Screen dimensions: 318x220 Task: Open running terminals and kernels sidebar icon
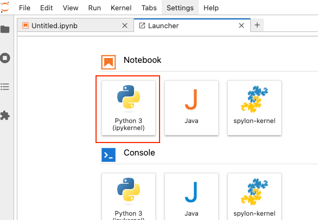5,58
